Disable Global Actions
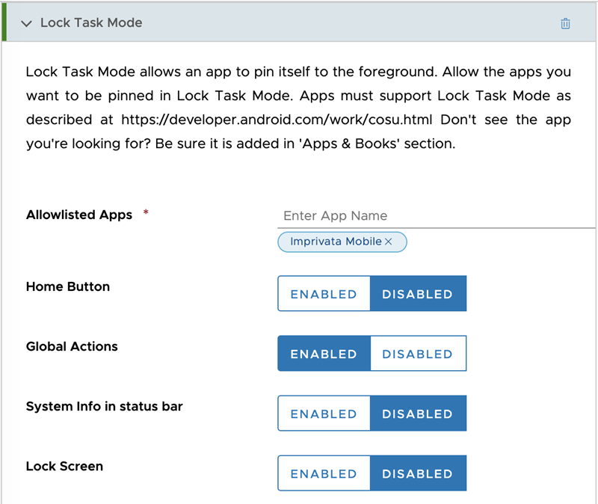This screenshot has width=598, height=504. (417, 354)
